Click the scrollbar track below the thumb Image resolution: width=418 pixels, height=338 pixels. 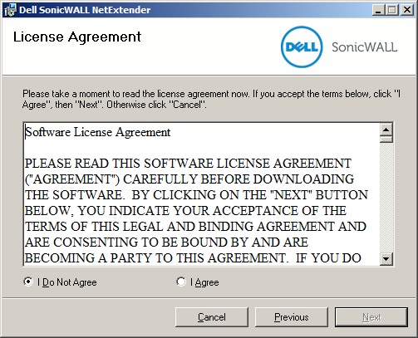(x=386, y=198)
